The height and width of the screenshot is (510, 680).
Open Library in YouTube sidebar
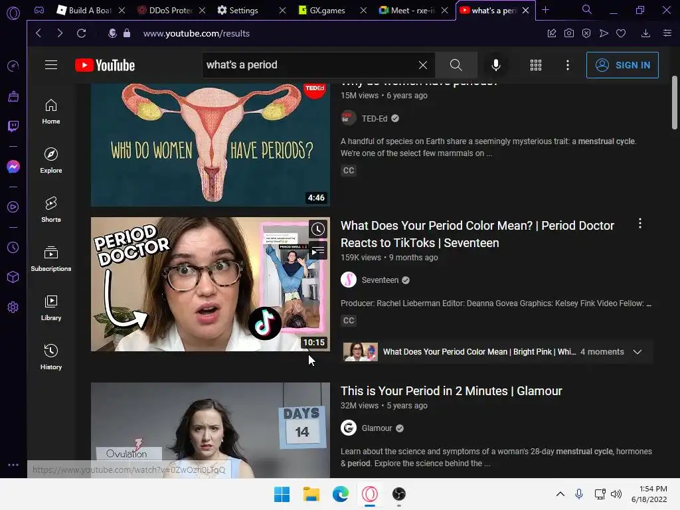[51, 308]
